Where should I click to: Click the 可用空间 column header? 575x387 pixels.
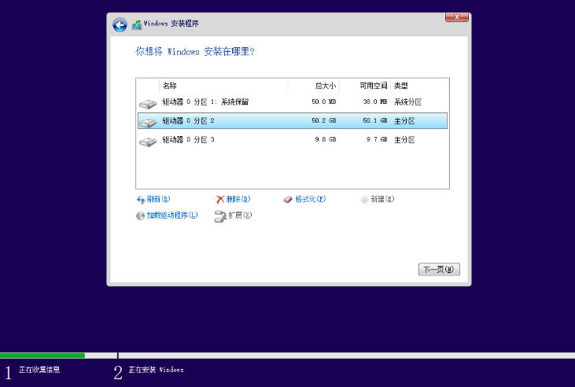373,86
